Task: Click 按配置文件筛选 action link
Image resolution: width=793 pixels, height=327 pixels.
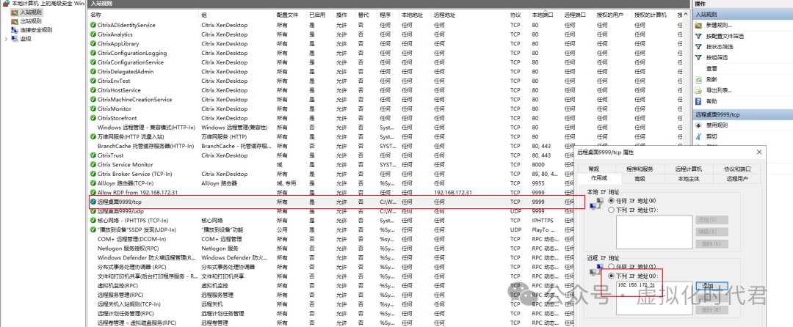Action: click(x=725, y=37)
